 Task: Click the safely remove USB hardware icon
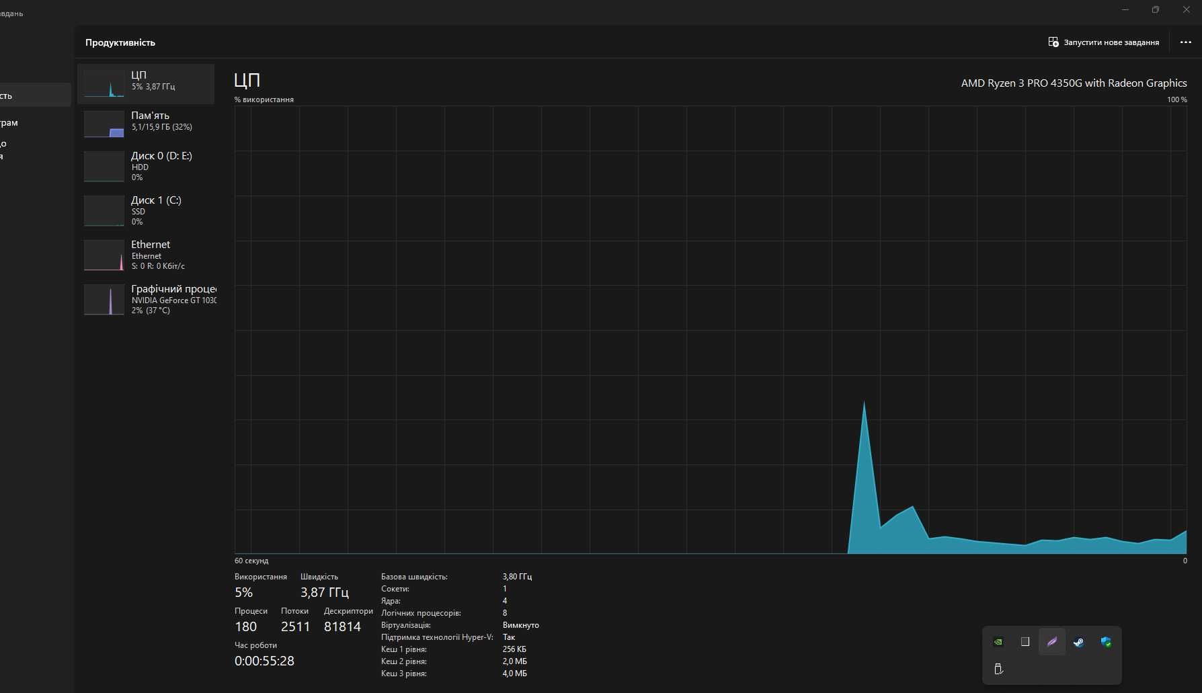[998, 669]
